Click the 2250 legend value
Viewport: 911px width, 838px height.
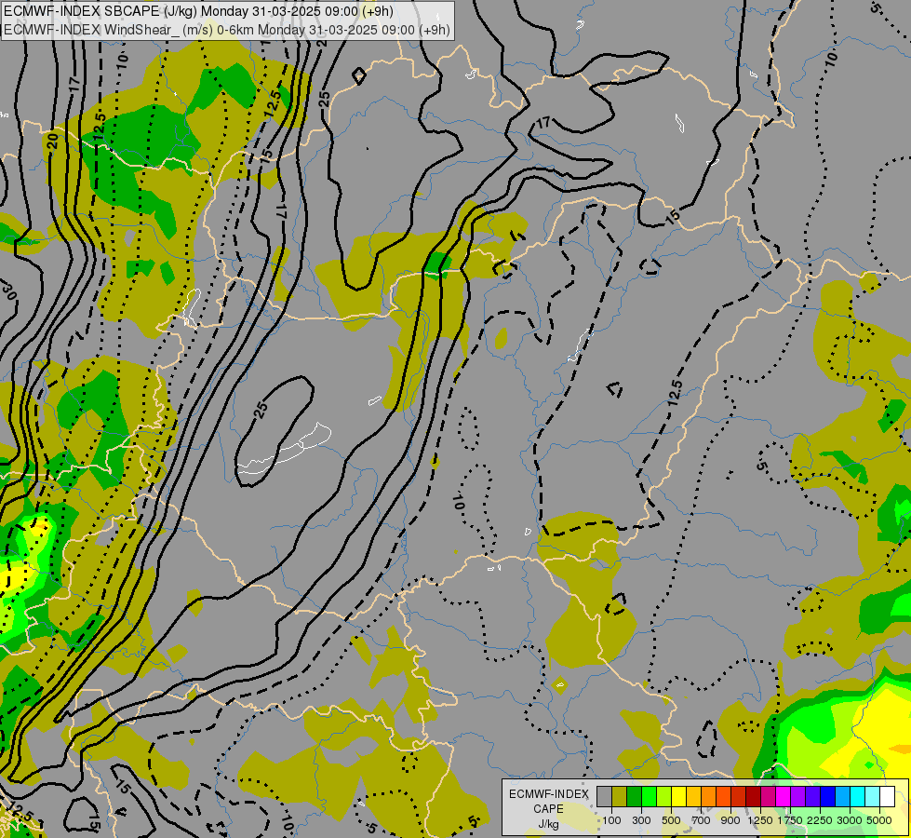click(x=820, y=820)
